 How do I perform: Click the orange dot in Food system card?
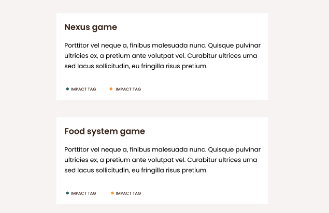pyautogui.click(x=112, y=193)
